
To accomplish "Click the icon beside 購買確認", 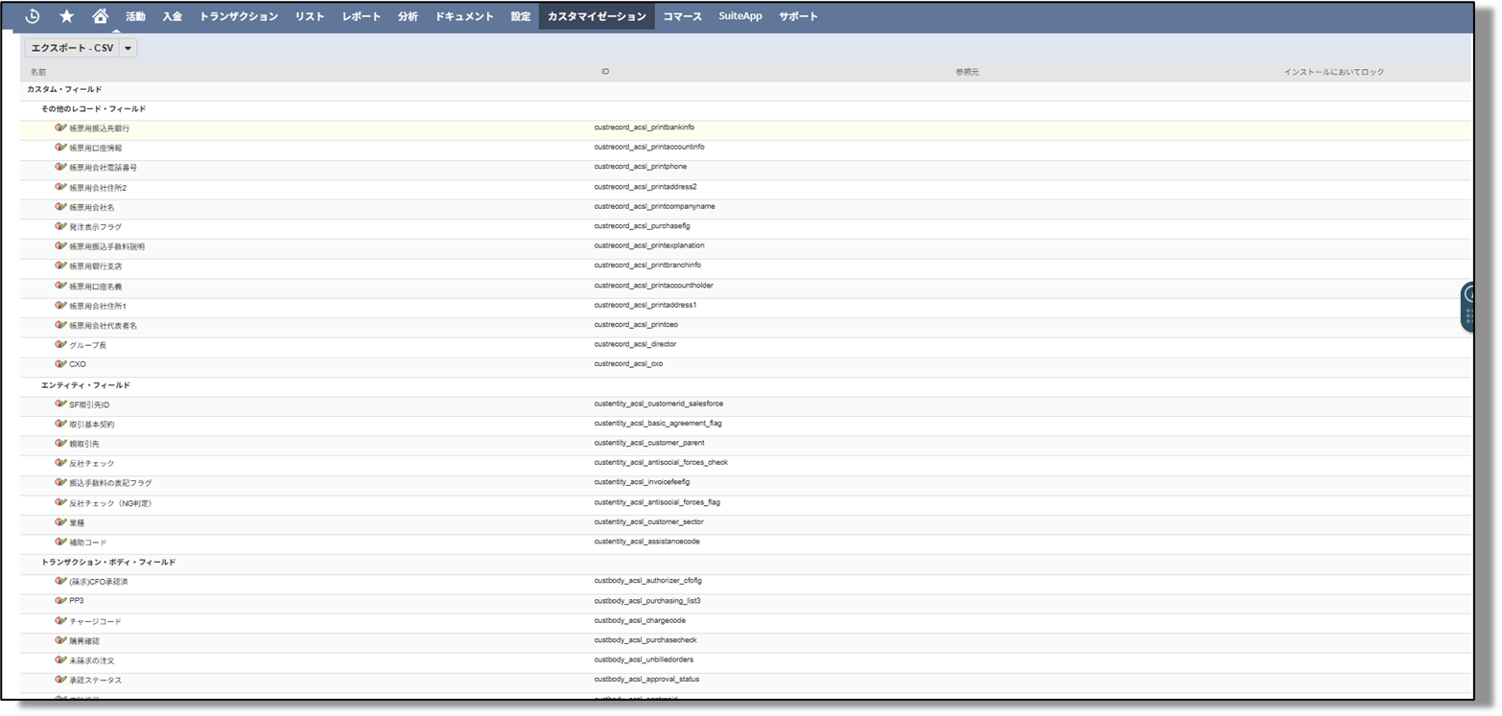I will click(x=60, y=640).
